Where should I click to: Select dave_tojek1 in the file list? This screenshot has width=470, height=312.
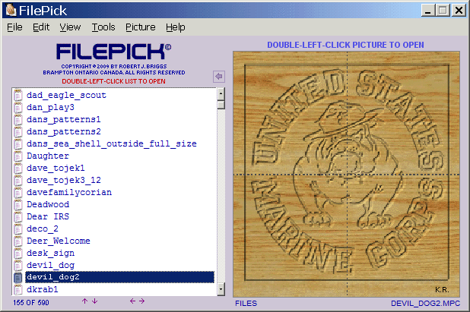pyautogui.click(x=56, y=168)
